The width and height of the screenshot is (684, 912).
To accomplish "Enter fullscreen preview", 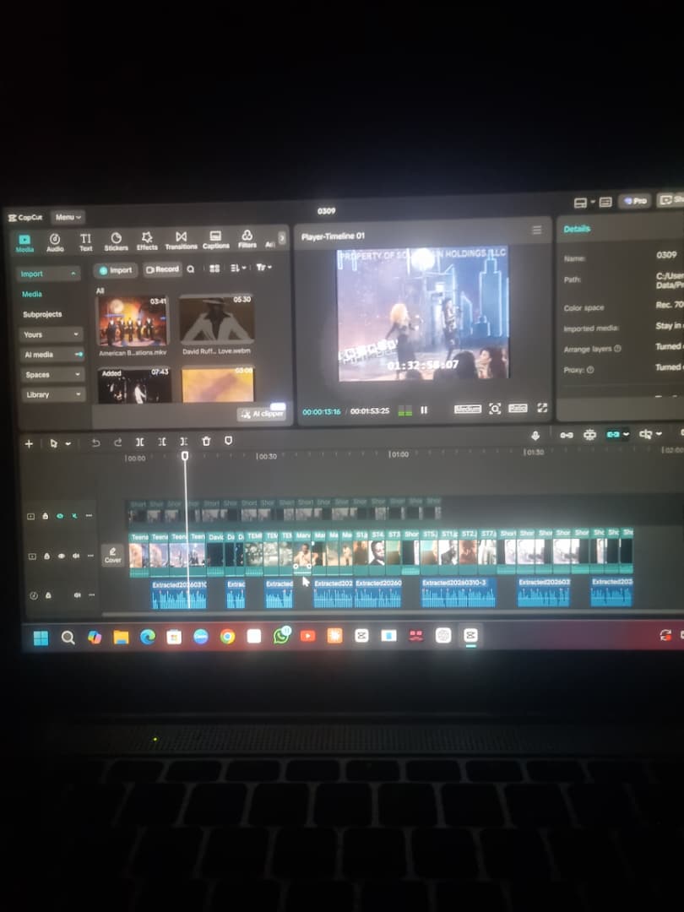I will (x=542, y=408).
